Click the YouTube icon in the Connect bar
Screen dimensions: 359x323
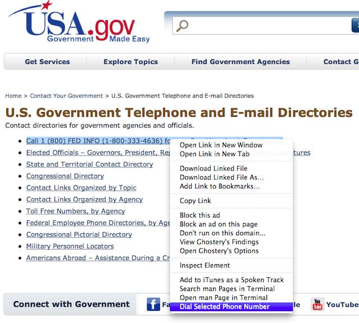(317, 304)
